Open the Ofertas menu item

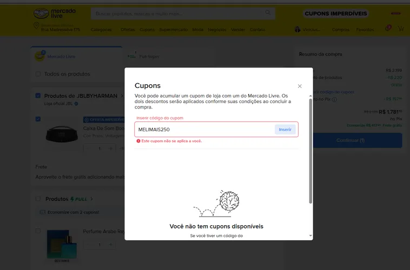[128, 30]
